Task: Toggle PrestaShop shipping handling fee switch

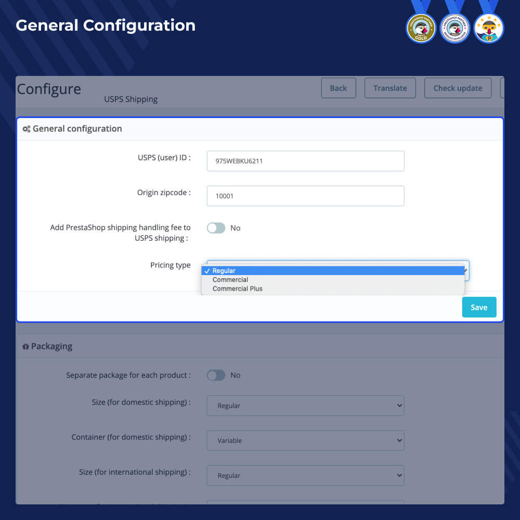Action: click(216, 228)
